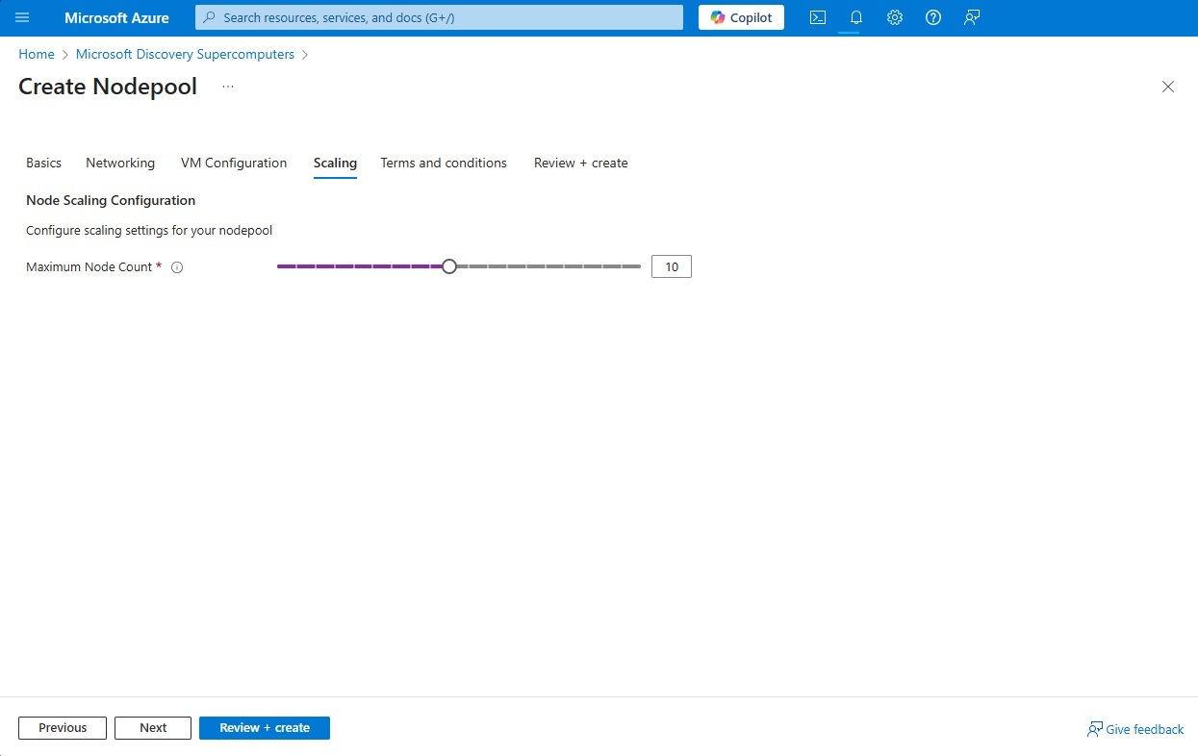The width and height of the screenshot is (1198, 756).
Task: Open the ellipsis menu beside Create Nodepool
Action: 228,87
